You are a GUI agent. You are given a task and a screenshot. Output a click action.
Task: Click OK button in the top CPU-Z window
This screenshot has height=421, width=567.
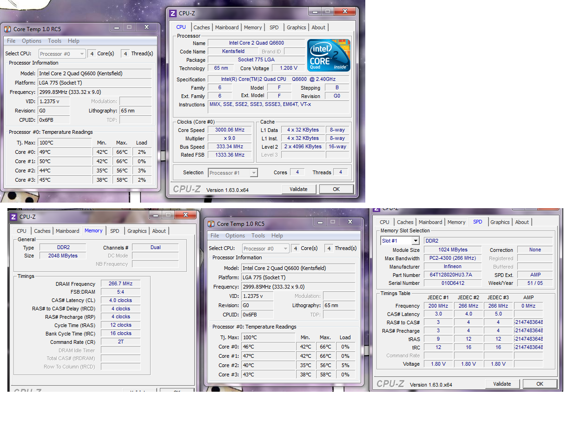click(x=336, y=189)
